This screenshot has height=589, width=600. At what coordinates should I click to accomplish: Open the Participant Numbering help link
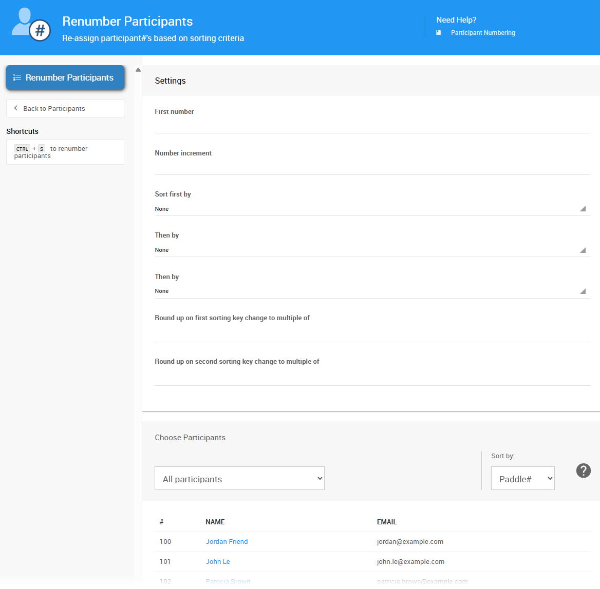[x=482, y=33]
